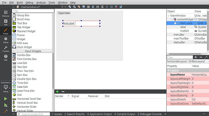Lay out in a grid
Viewport: 209px width, 116px height.
point(111,7)
